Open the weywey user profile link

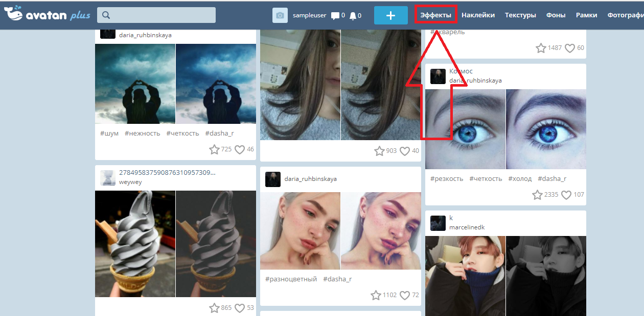pos(130,182)
